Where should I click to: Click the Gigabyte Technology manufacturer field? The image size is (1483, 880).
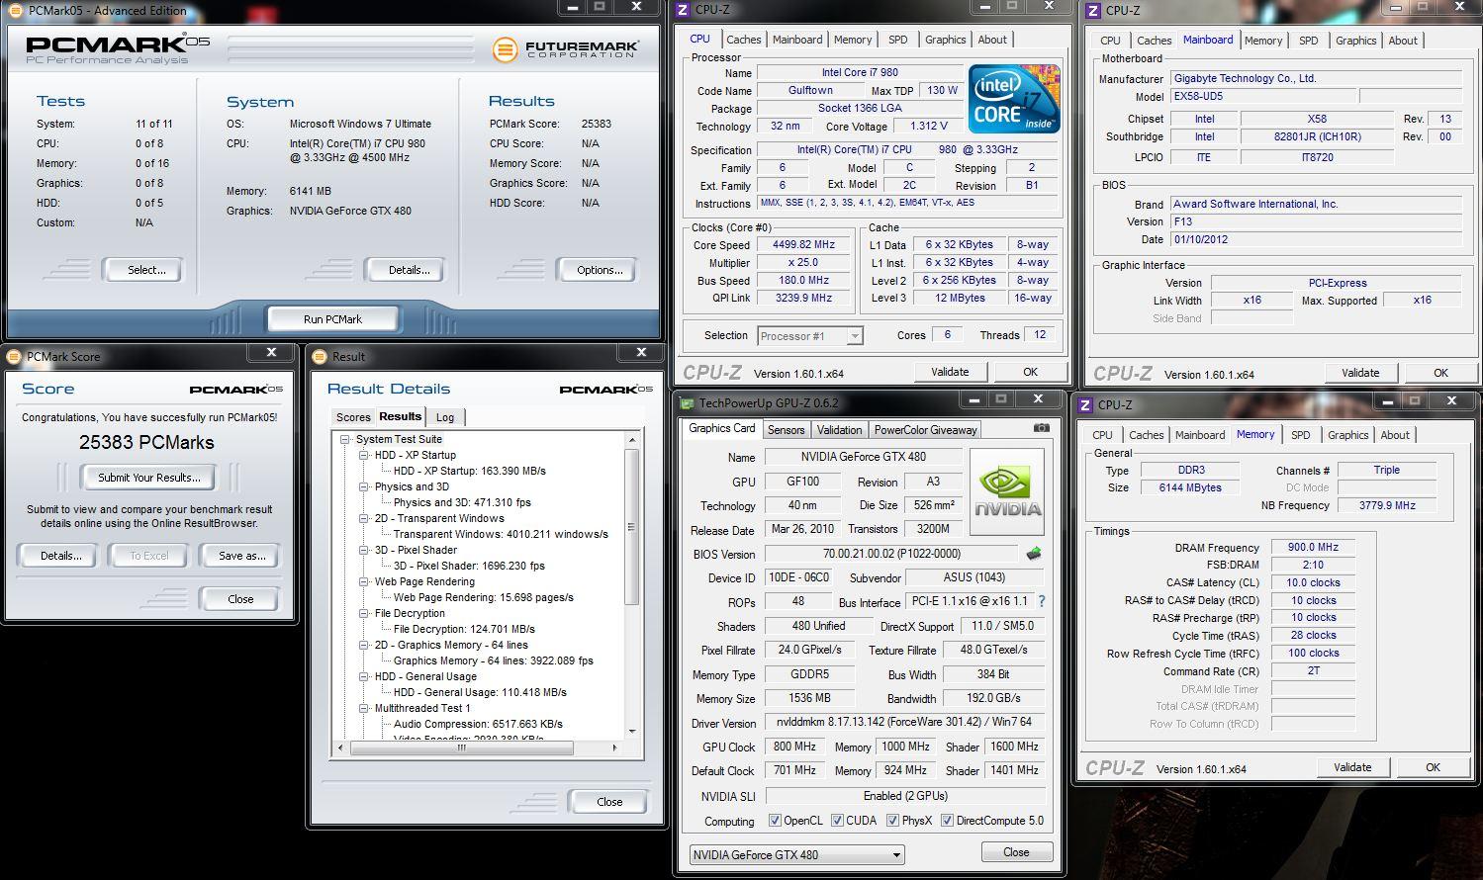[x=1316, y=78]
